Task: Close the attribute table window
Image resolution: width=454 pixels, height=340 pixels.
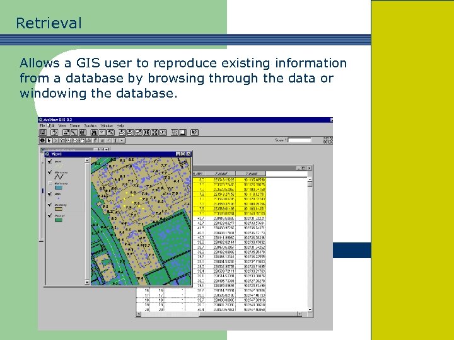Action: [x=309, y=168]
